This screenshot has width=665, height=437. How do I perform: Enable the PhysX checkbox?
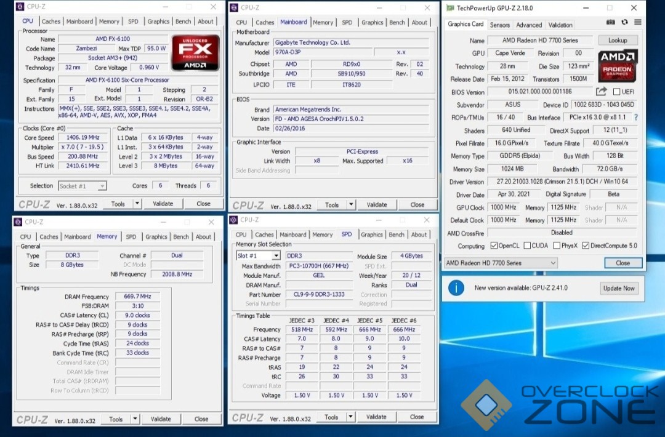(557, 246)
